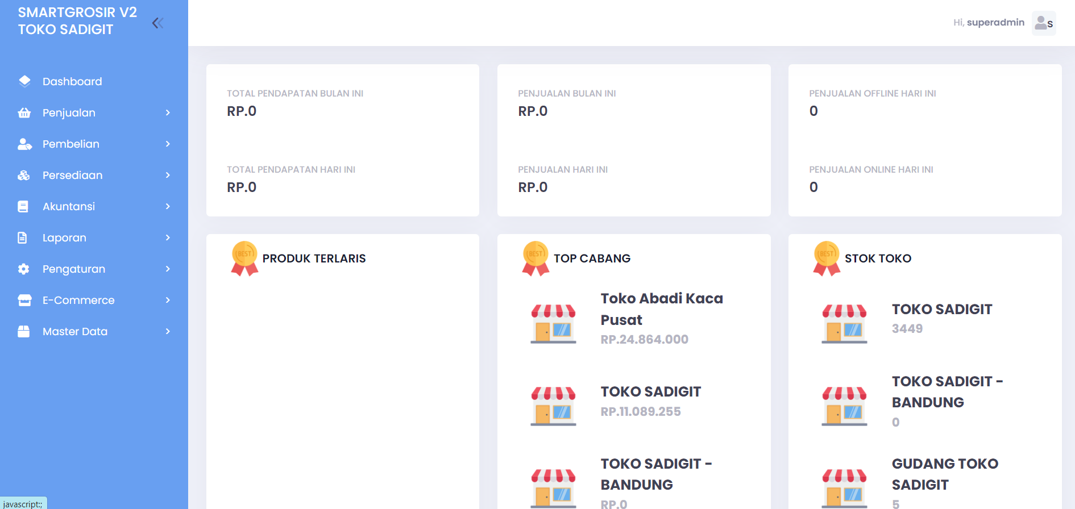Image resolution: width=1075 pixels, height=509 pixels.
Task: Click the Produk Terlaris best badge
Action: click(244, 258)
